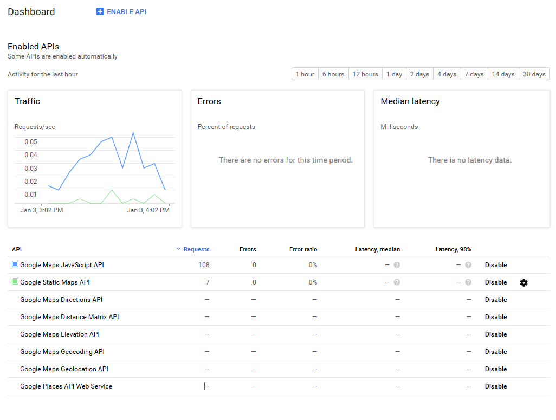Select the 1 hour time range
The width and height of the screenshot is (556, 420).
pyautogui.click(x=305, y=74)
